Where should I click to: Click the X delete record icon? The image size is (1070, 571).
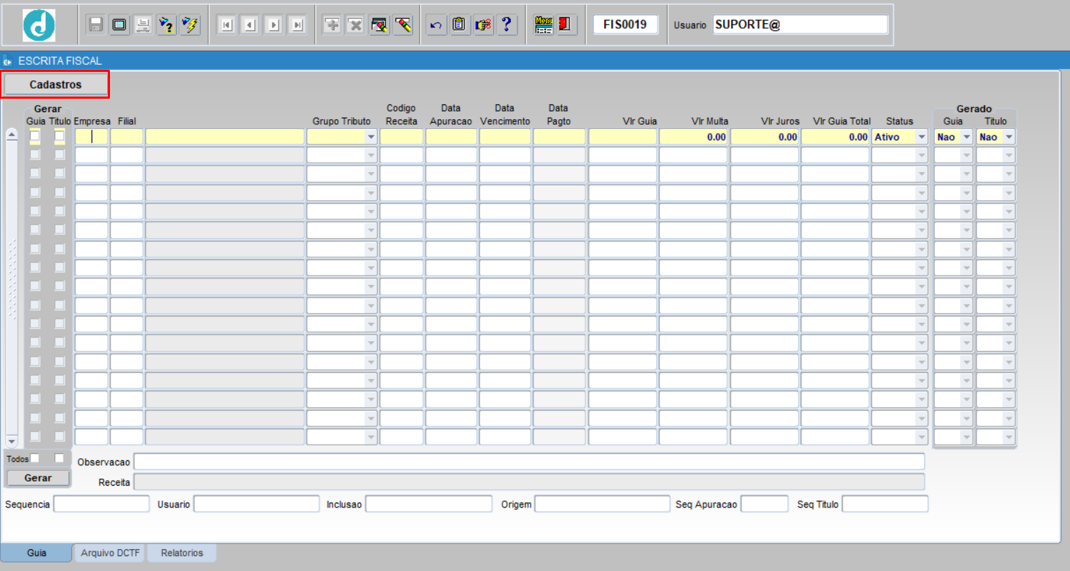tap(356, 25)
